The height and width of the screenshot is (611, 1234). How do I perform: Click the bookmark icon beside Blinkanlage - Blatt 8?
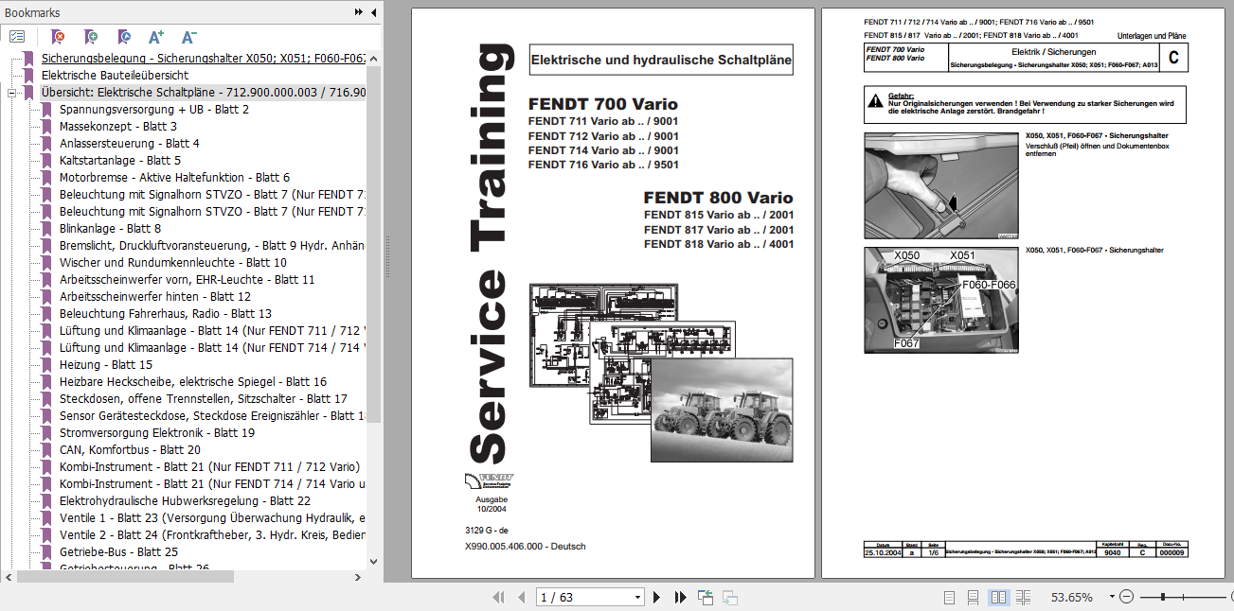click(47, 229)
